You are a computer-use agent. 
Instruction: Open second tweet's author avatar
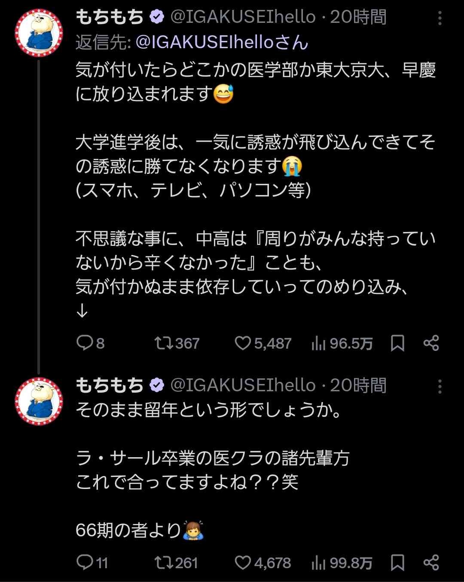(39, 401)
